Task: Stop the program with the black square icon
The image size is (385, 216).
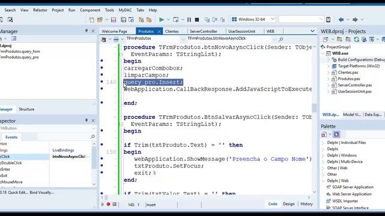Action: [x=197, y=20]
